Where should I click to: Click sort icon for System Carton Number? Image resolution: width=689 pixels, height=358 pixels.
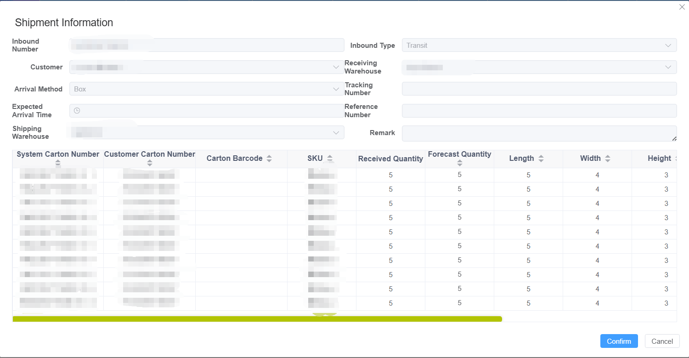point(58,163)
